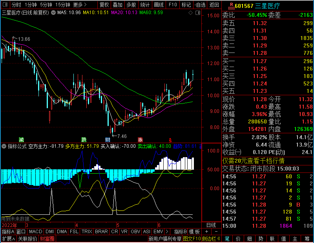Screen dimensions: 314x243
Task: Switch indicator to OBV
Action: pyautogui.click(x=135, y=232)
